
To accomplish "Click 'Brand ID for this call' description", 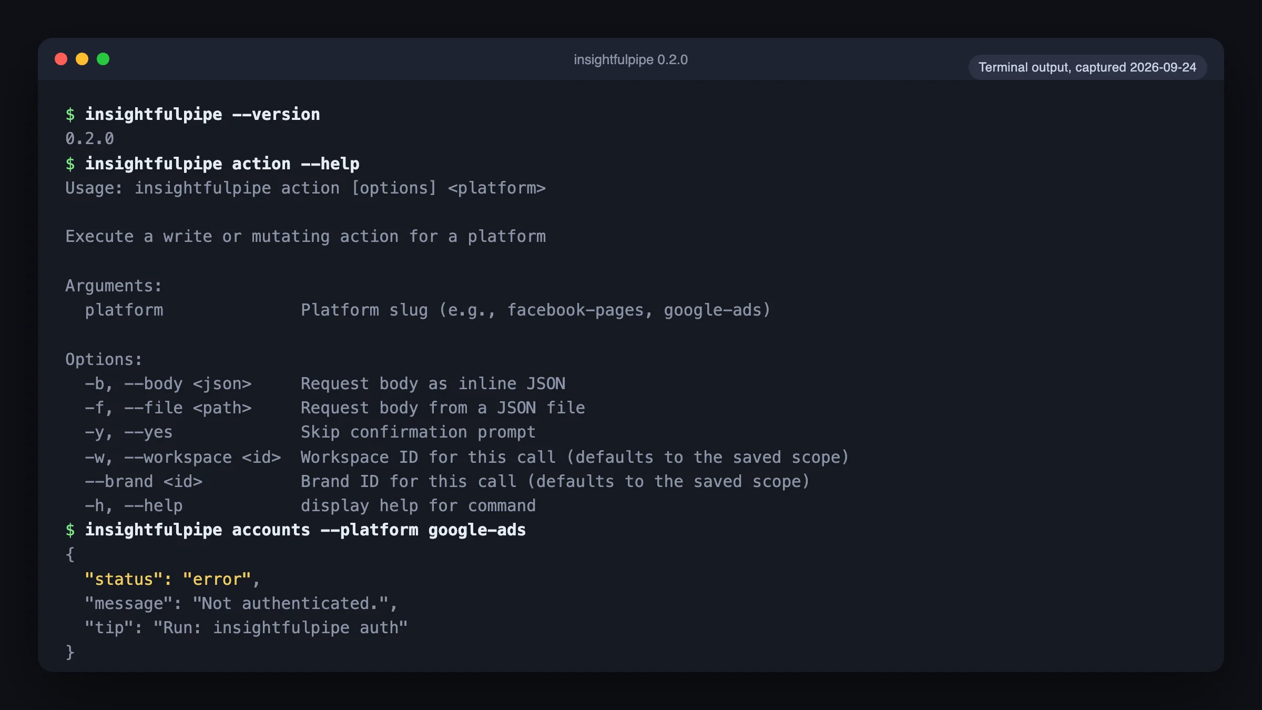I will (555, 481).
